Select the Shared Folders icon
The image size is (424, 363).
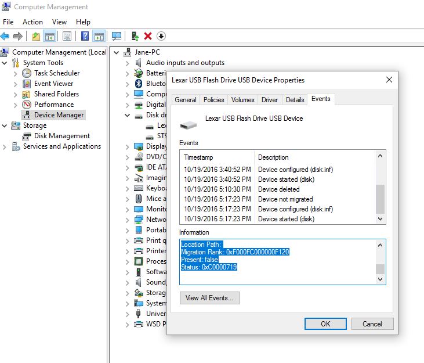(27, 94)
